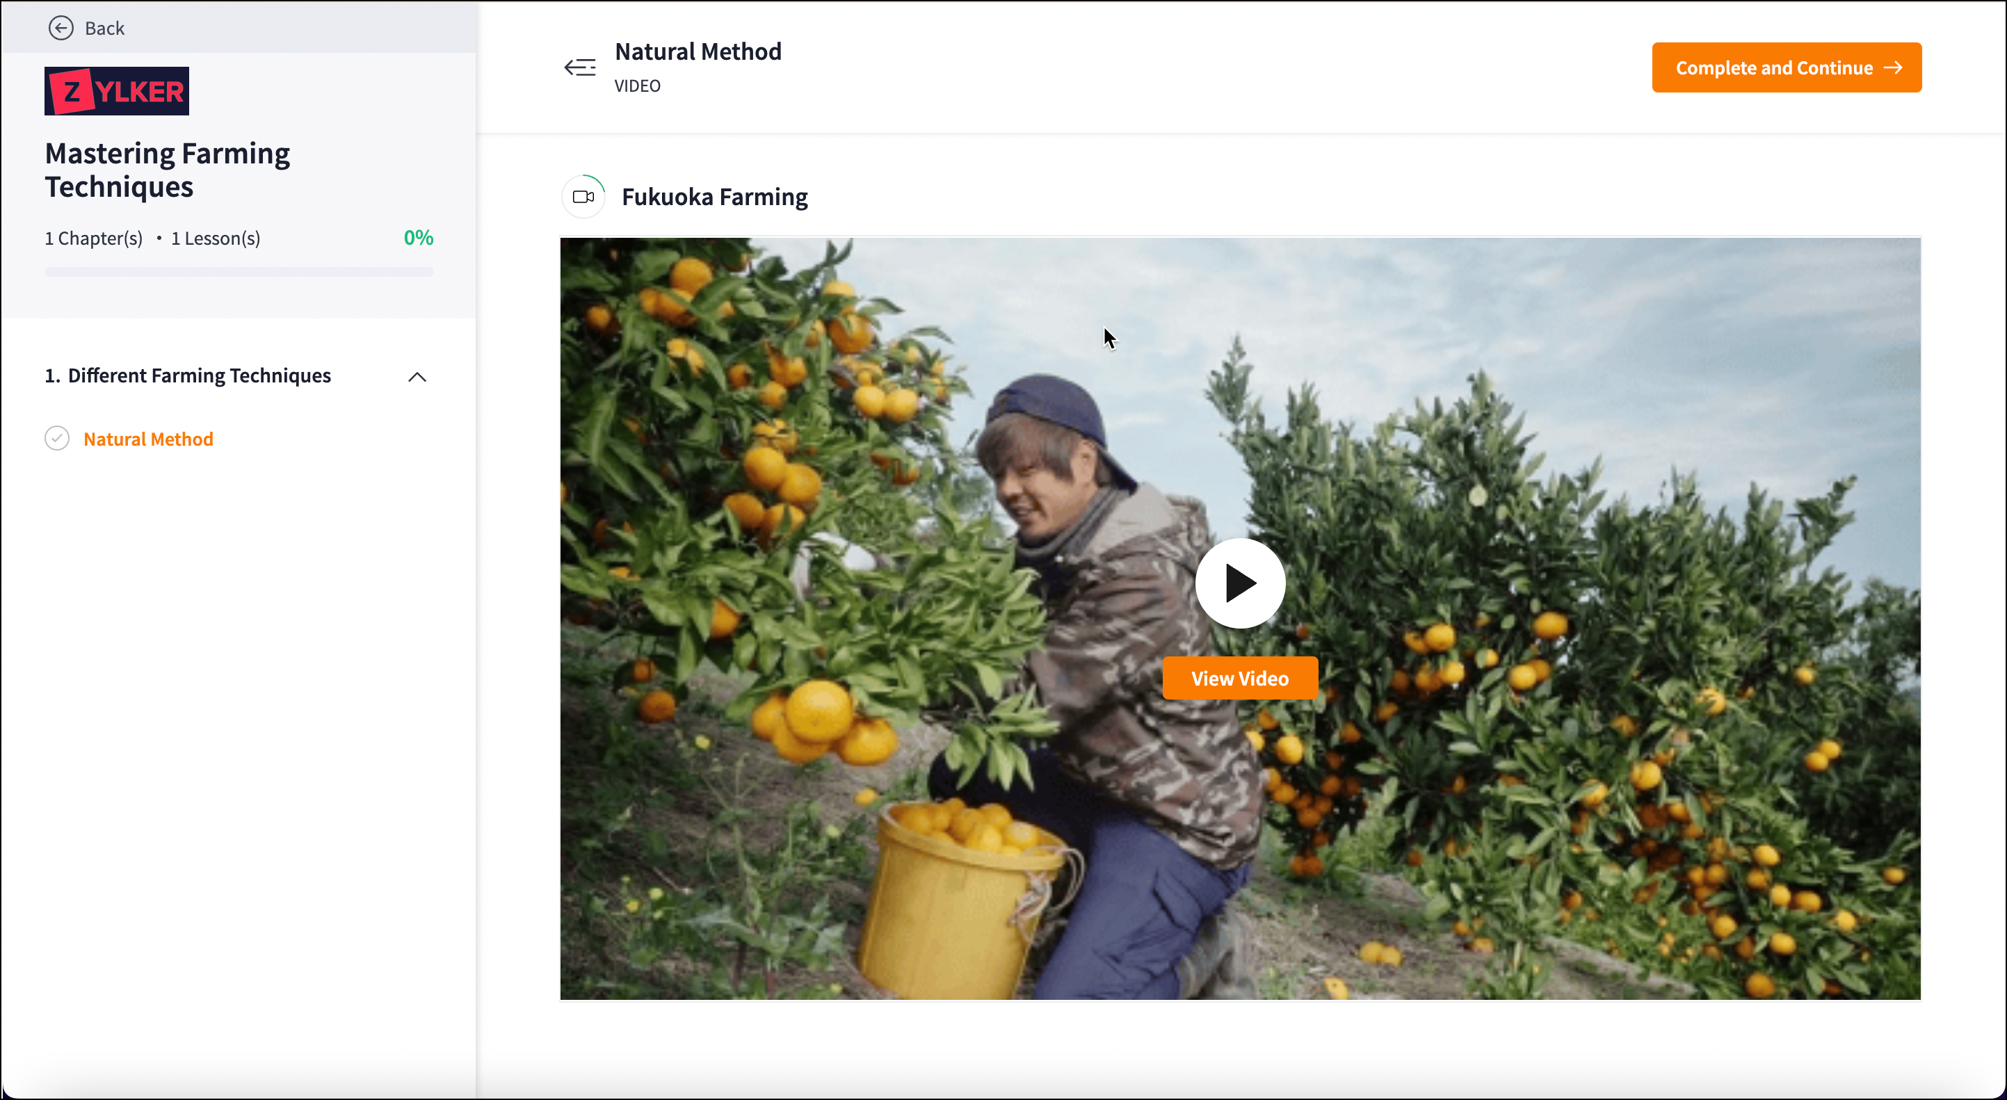Click the Zylker logo
This screenshot has width=2007, height=1100.
(117, 91)
